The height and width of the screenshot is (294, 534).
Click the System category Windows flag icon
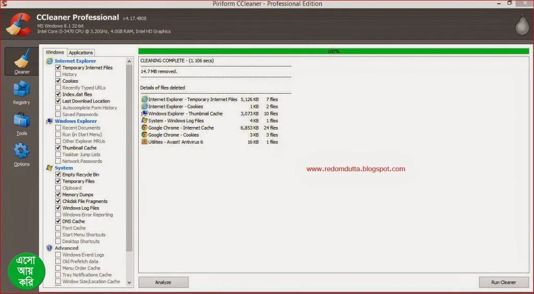click(50, 168)
